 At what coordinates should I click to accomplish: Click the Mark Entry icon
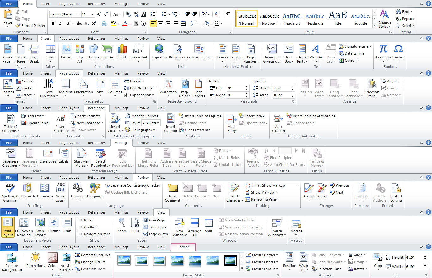coord(231,119)
